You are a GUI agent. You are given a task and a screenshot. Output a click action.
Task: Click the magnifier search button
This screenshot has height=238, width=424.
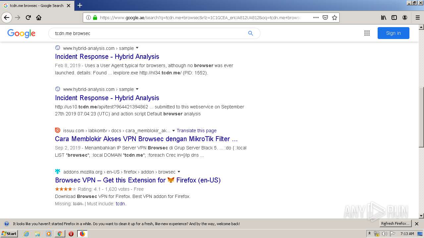click(x=250, y=33)
